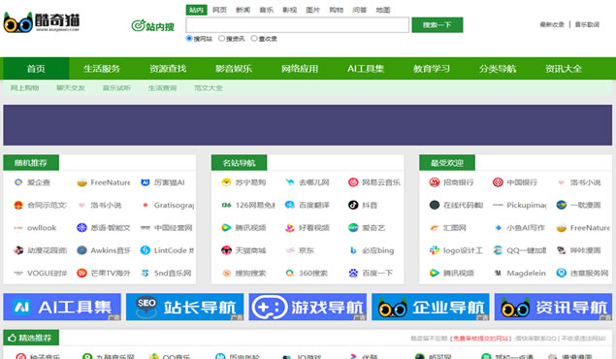Select the 搜网站 radio button
This screenshot has height=359, width=616.
pyautogui.click(x=189, y=39)
